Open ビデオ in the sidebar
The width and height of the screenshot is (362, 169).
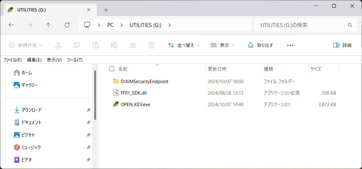coord(23,160)
